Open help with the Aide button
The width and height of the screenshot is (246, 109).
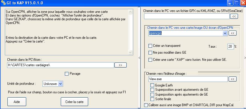17,102
